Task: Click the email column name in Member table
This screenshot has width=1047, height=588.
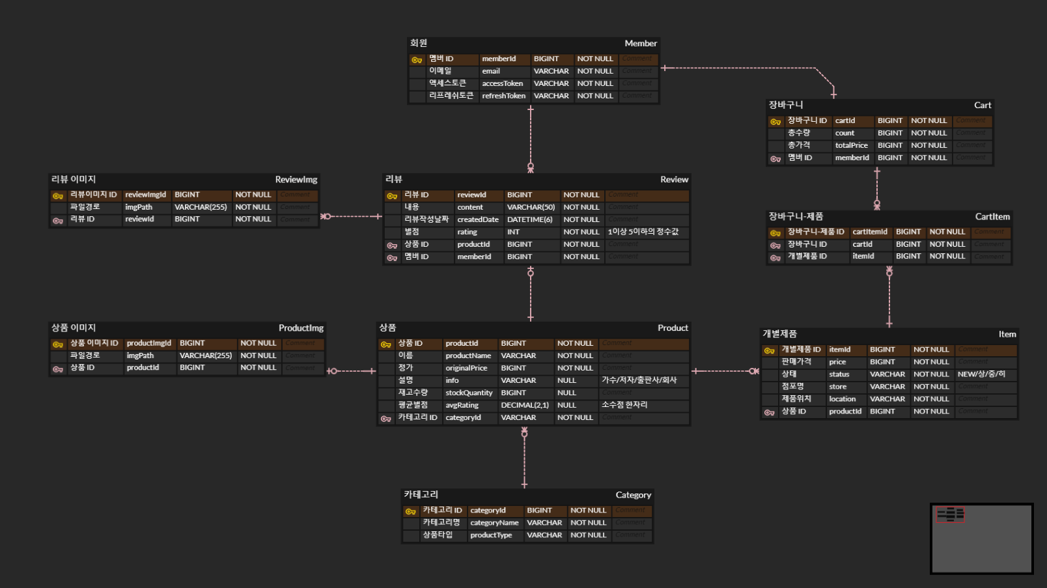Action: point(491,72)
